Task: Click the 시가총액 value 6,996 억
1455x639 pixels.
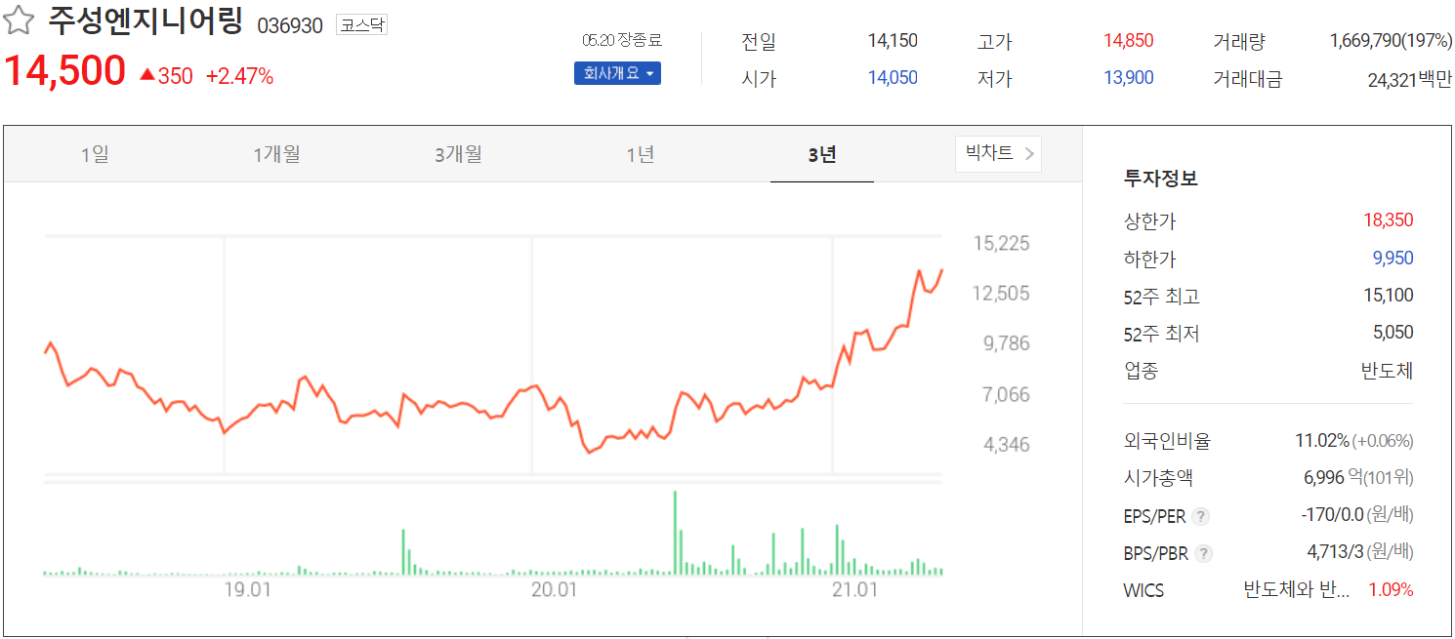Action: pyautogui.click(x=1334, y=478)
